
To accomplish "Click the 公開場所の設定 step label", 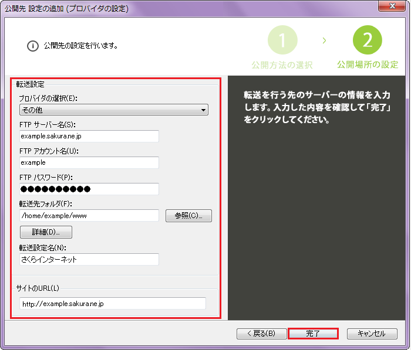I will point(368,64).
